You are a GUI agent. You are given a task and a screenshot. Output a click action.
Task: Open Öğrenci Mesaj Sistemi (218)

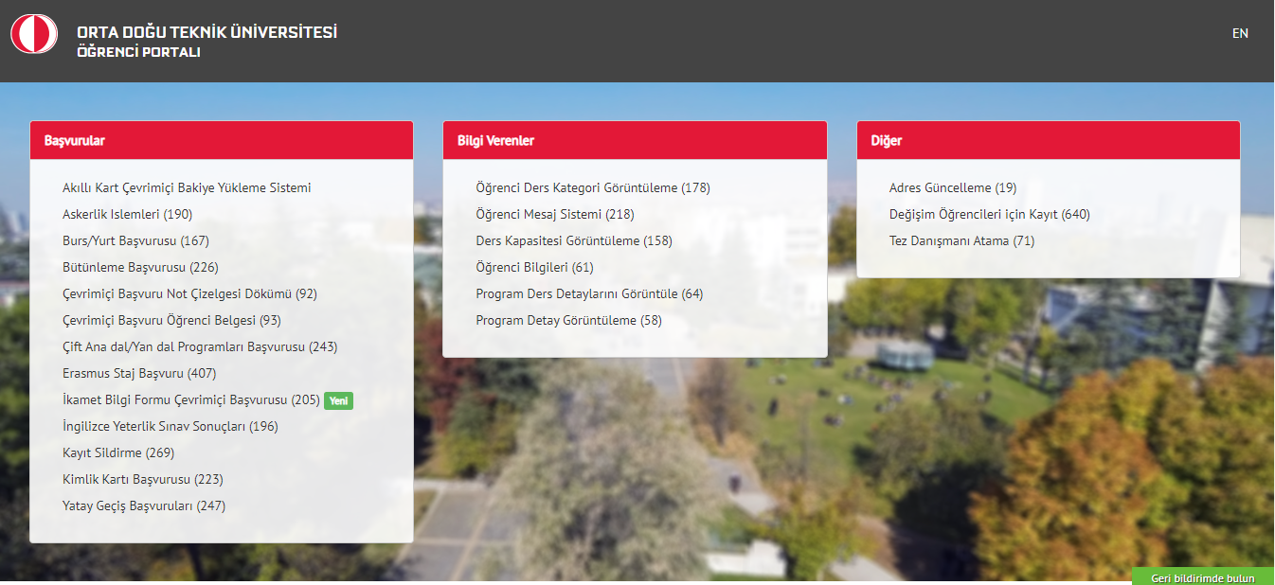click(555, 215)
